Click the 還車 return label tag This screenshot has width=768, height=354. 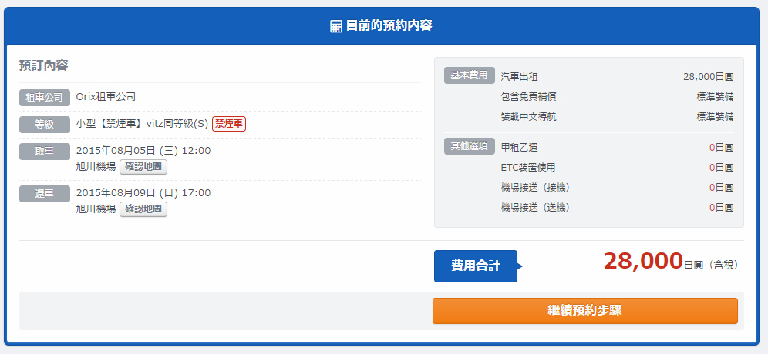pyautogui.click(x=45, y=194)
